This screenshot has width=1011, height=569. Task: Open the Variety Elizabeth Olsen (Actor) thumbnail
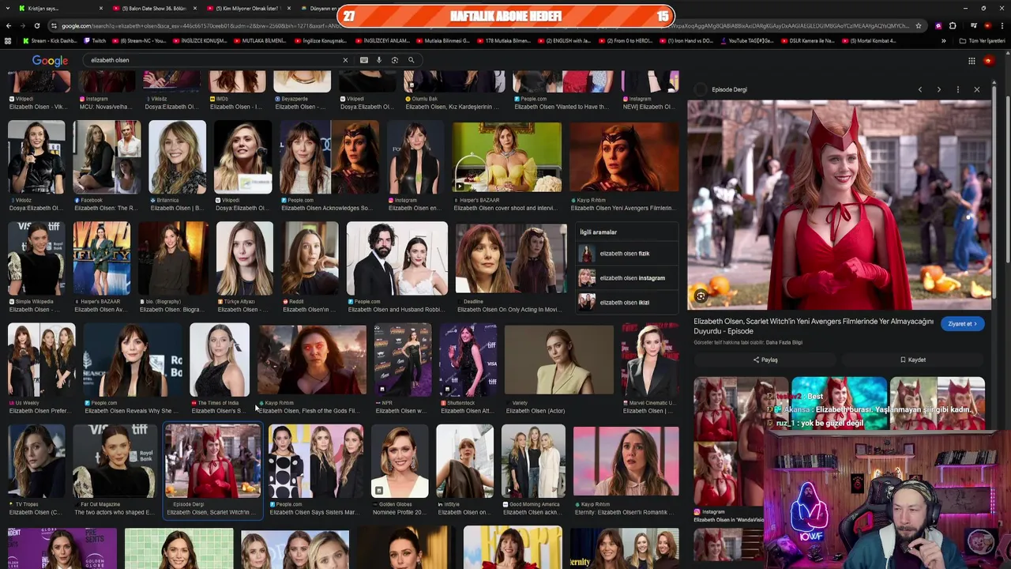point(558,360)
